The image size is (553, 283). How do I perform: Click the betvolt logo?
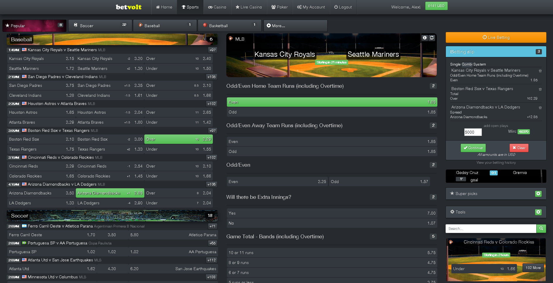[129, 7]
